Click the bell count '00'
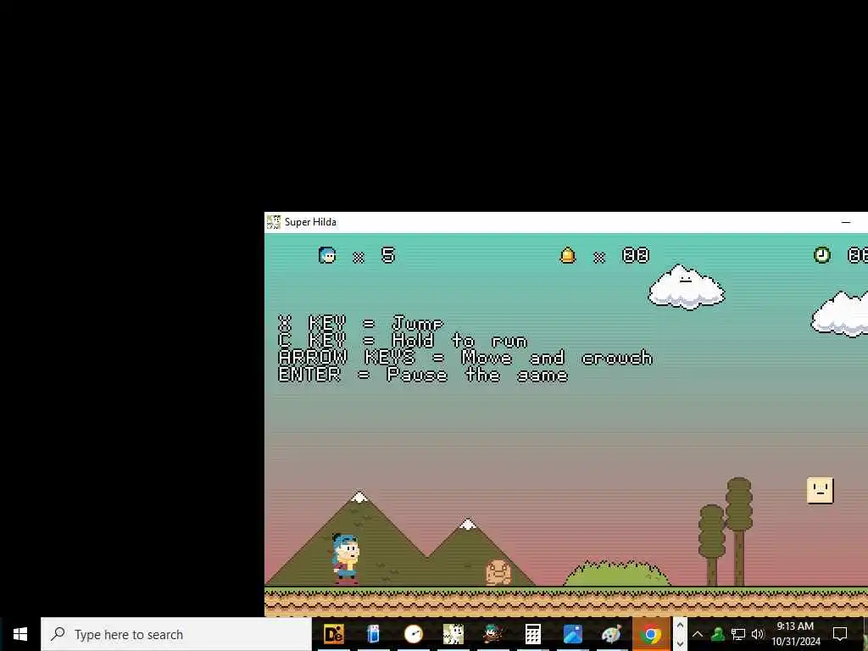 (x=636, y=255)
